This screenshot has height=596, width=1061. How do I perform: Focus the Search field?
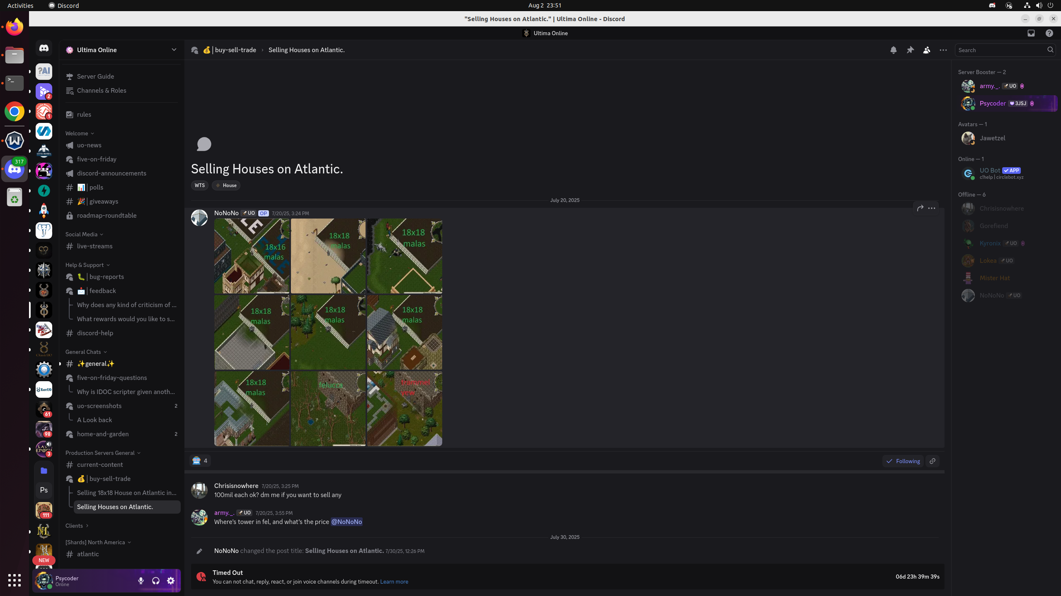1005,50
